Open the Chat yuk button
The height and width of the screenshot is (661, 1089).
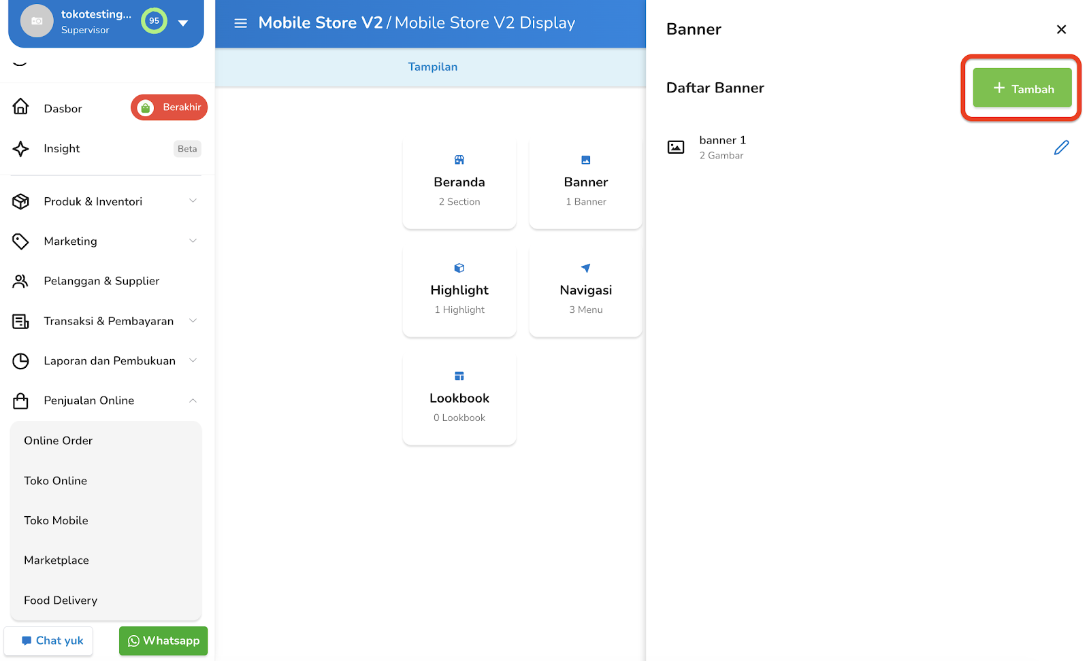point(48,641)
